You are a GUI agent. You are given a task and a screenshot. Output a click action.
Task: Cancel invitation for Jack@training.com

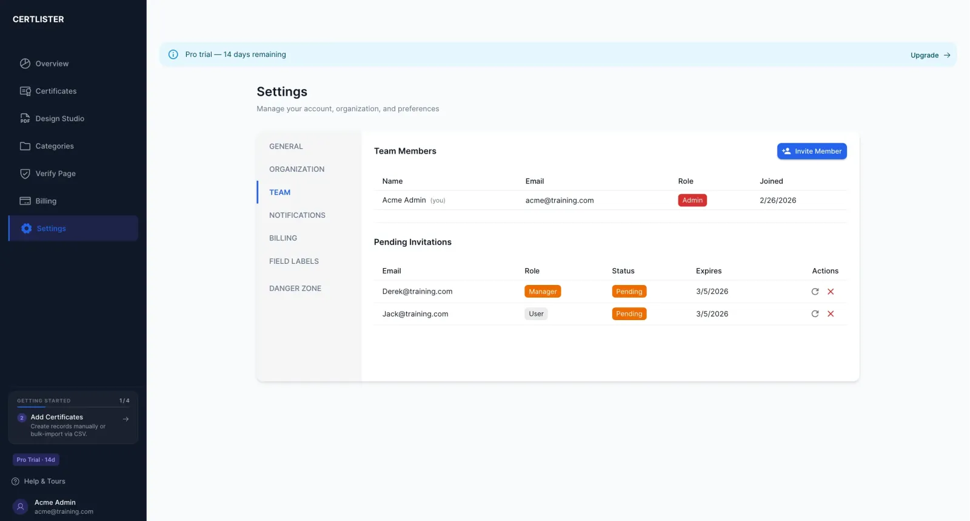click(x=831, y=314)
